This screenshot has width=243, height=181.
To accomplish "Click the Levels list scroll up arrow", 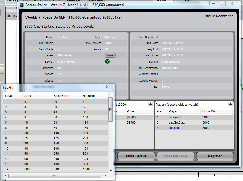I will (111, 95).
